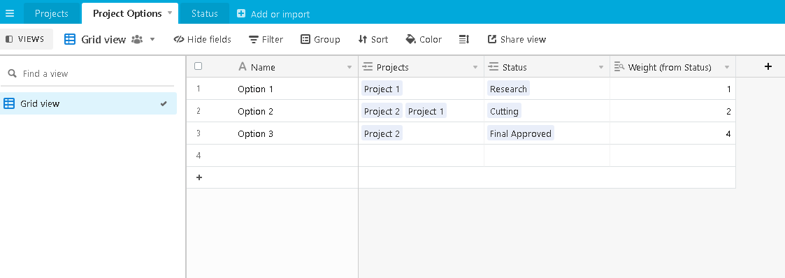Click Add or import button
This screenshot has width=785, height=278.
(x=273, y=14)
